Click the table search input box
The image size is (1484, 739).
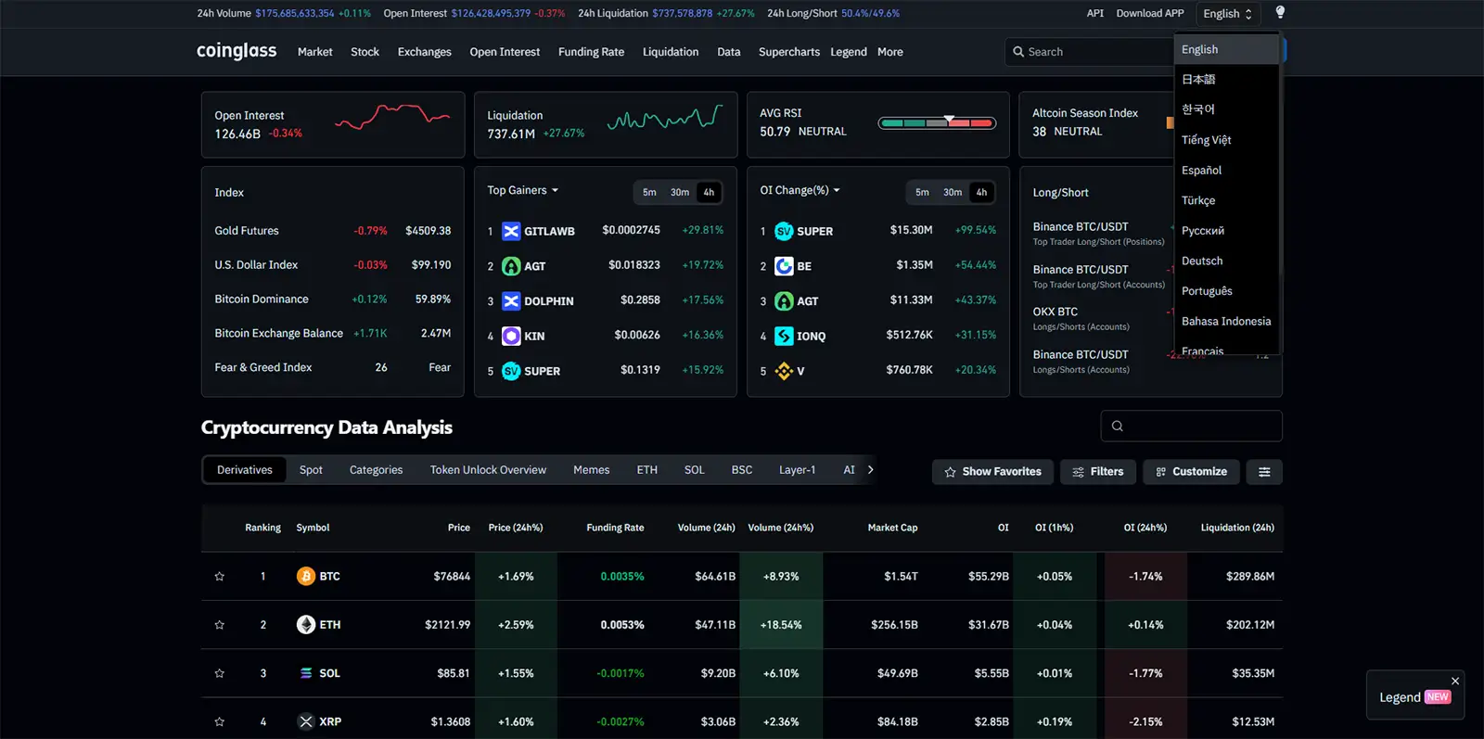(x=1192, y=427)
